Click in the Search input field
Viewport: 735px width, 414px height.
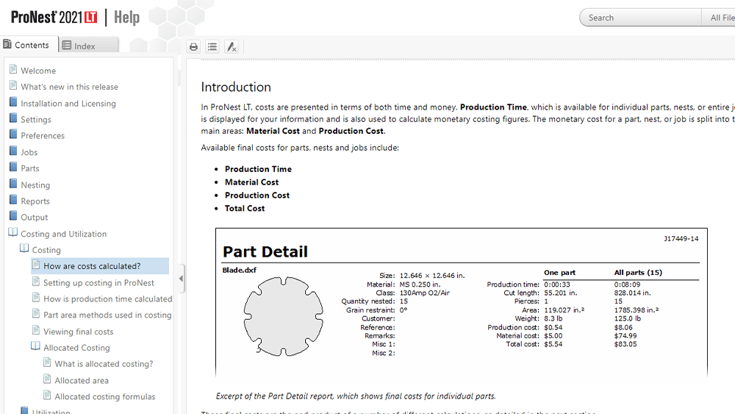point(639,18)
